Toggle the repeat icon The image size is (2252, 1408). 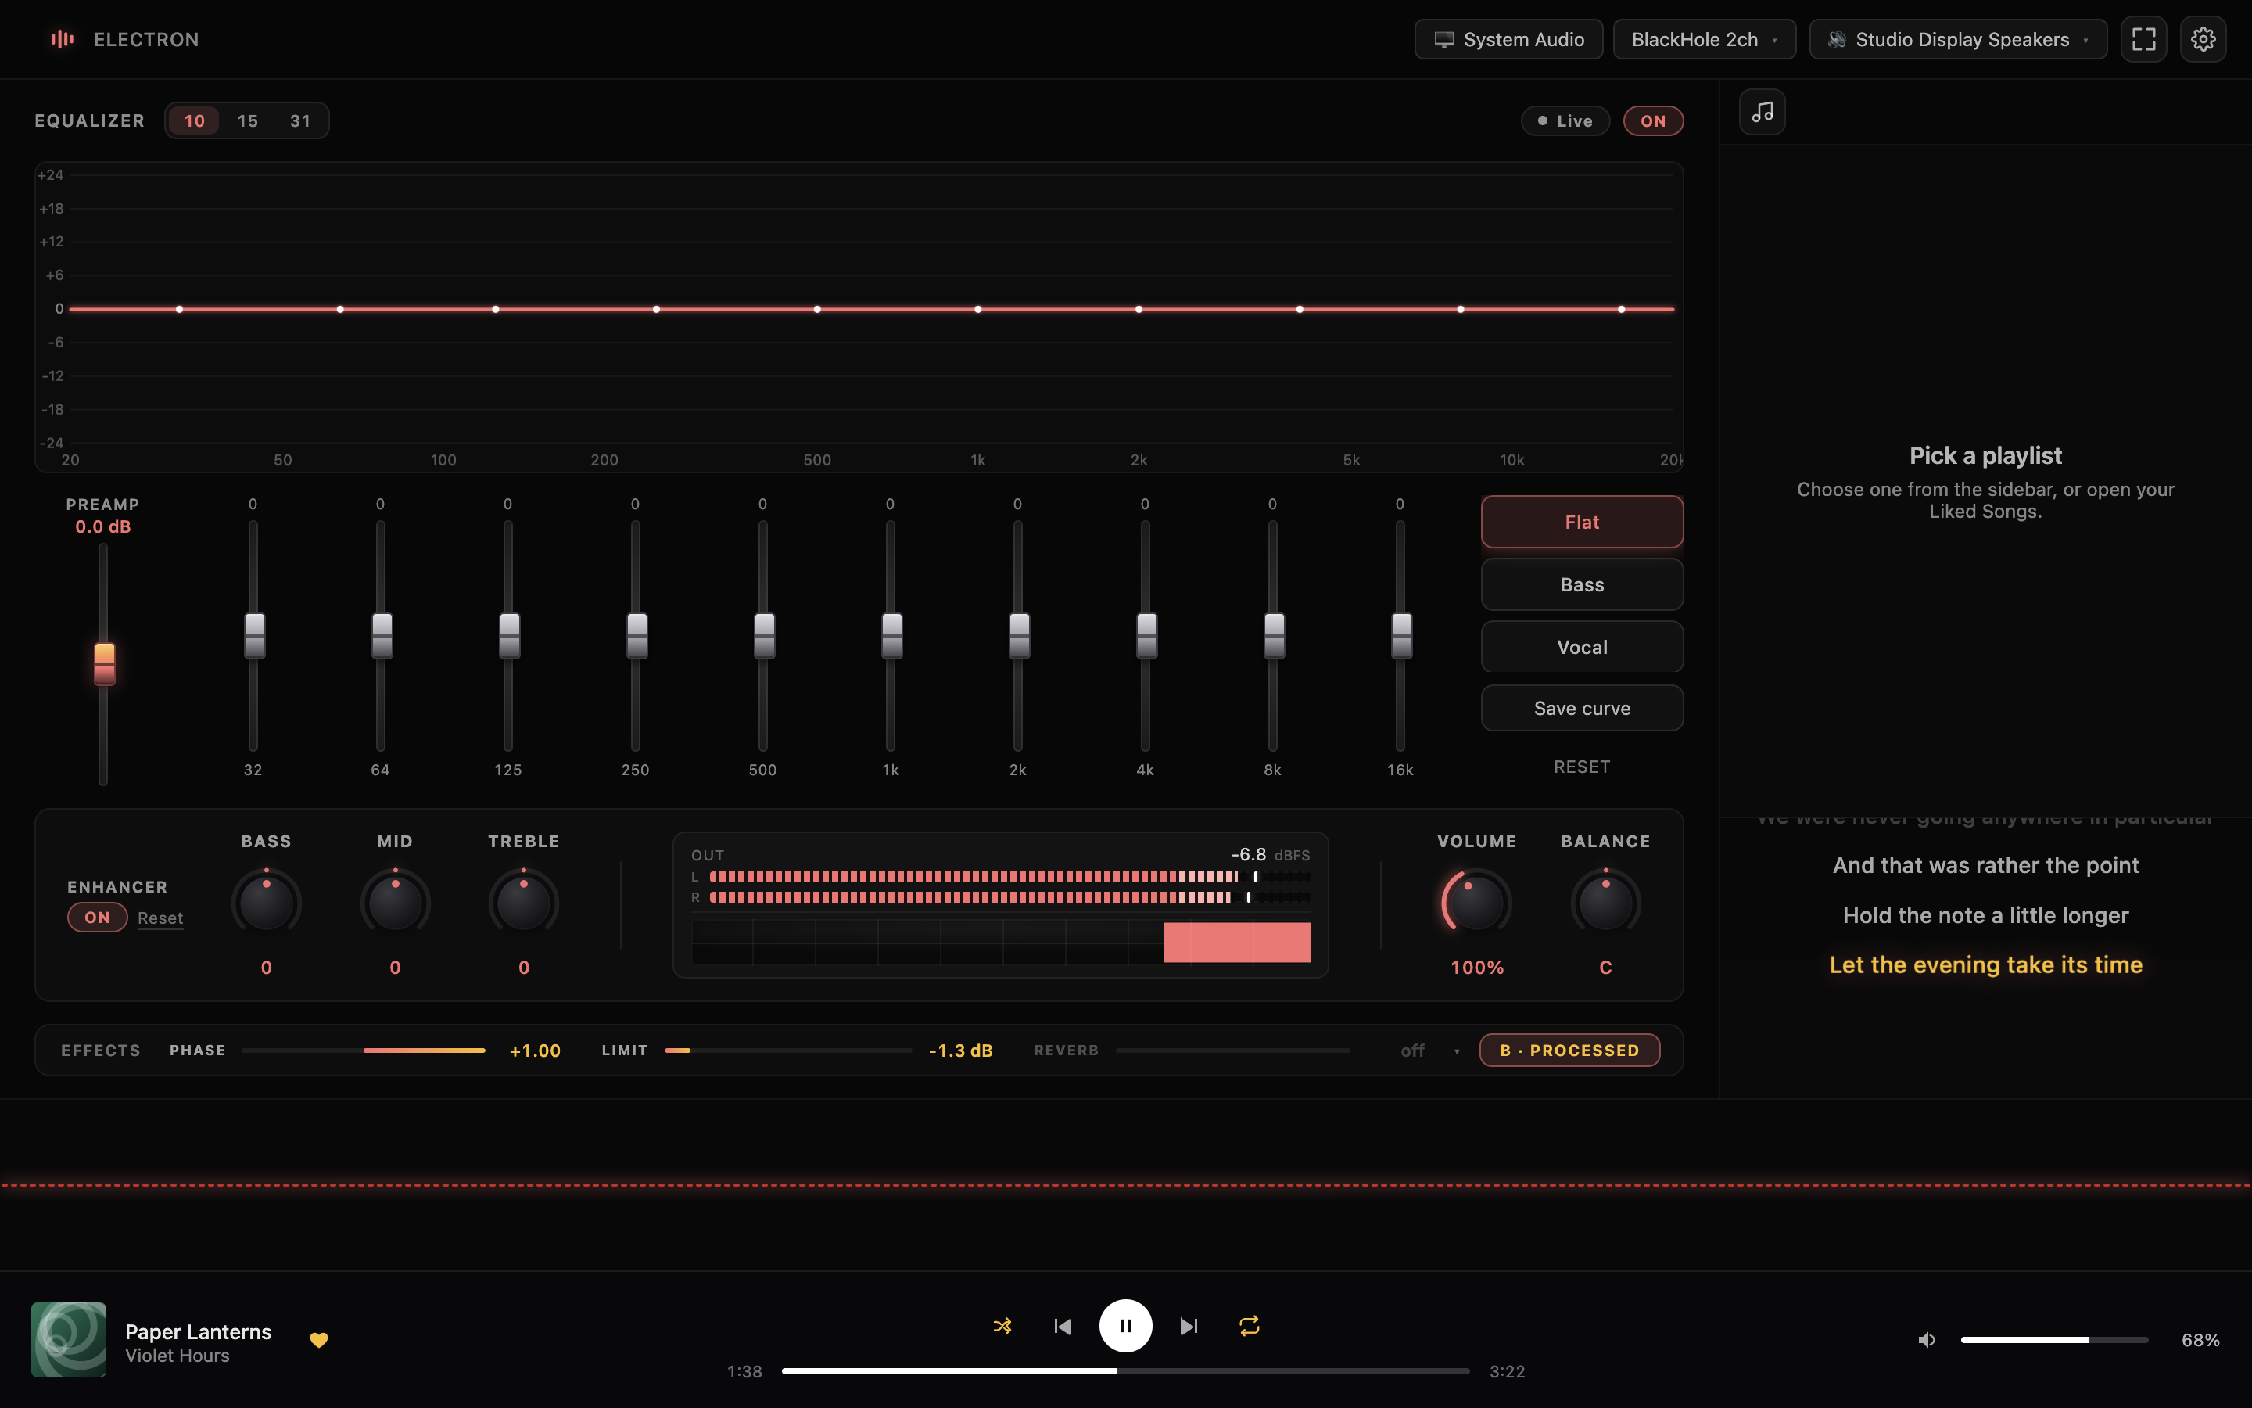(x=1250, y=1325)
